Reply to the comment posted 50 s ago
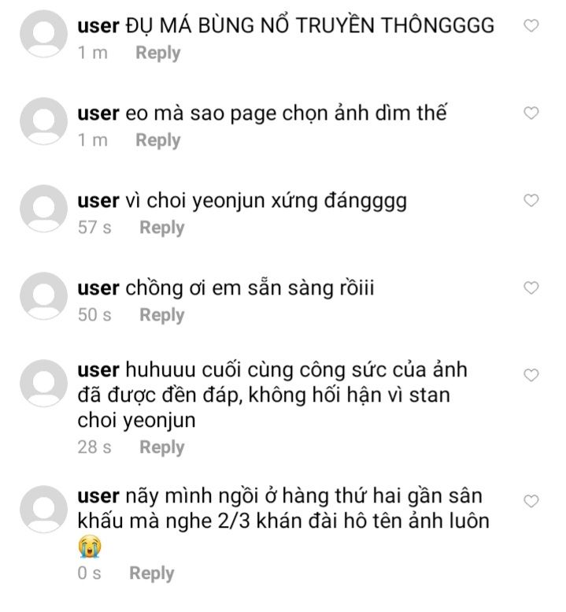This screenshot has height=612, width=566. (162, 315)
